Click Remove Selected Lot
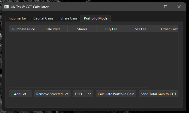The height and width of the screenshot is (113, 189). pos(52,94)
